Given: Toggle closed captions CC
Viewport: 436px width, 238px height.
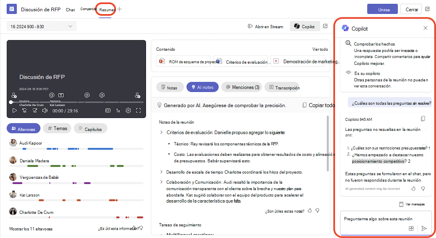Looking at the screenshot, I should pyautogui.click(x=108, y=110).
